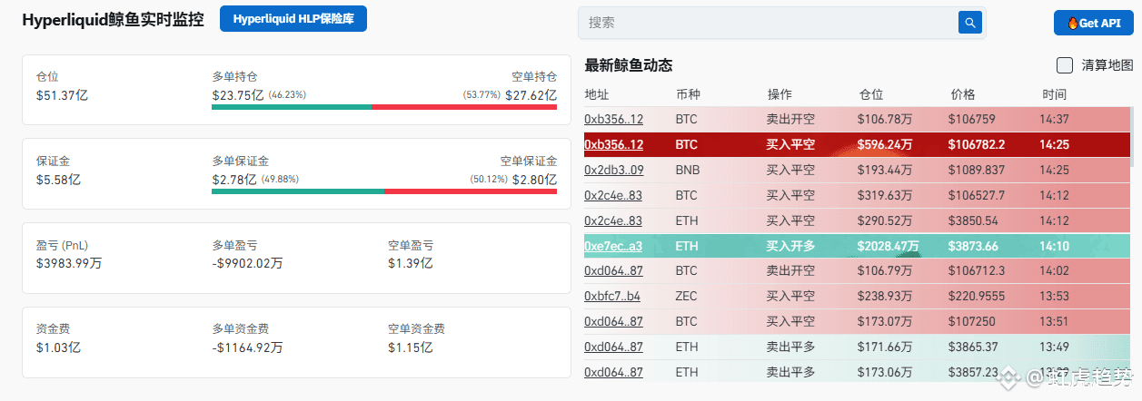Open address 0xd064..87 in 14:02 row

(614, 270)
